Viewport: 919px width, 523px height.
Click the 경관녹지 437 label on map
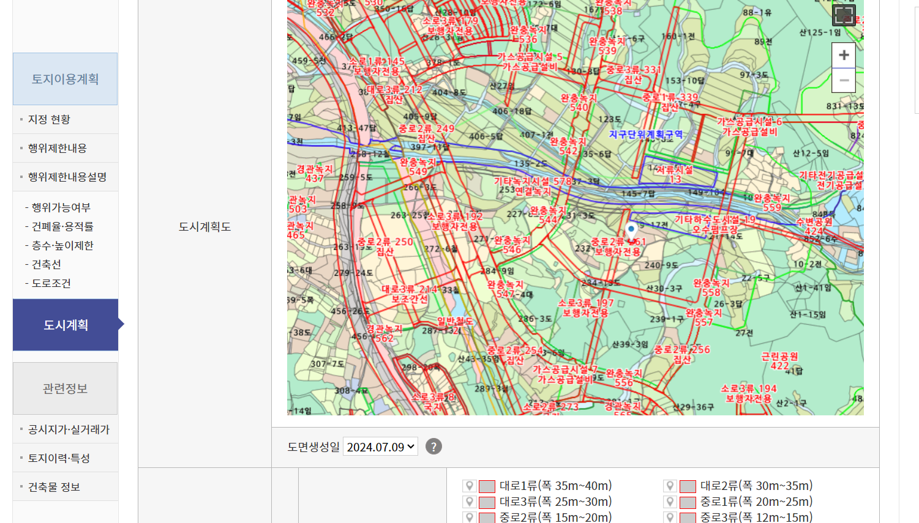coord(315,173)
